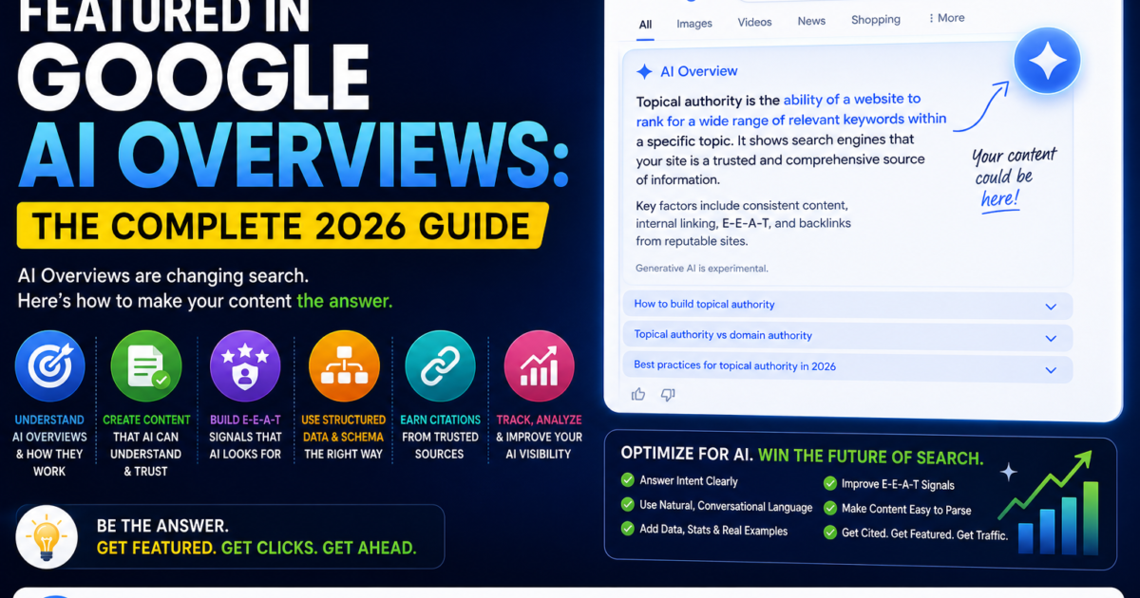This screenshot has width=1140, height=598.
Task: Click 'How to build topical authority' link text
Action: [x=704, y=304]
